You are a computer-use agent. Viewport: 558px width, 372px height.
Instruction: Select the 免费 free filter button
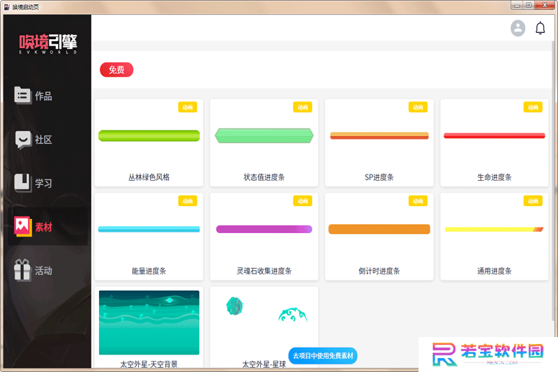116,70
